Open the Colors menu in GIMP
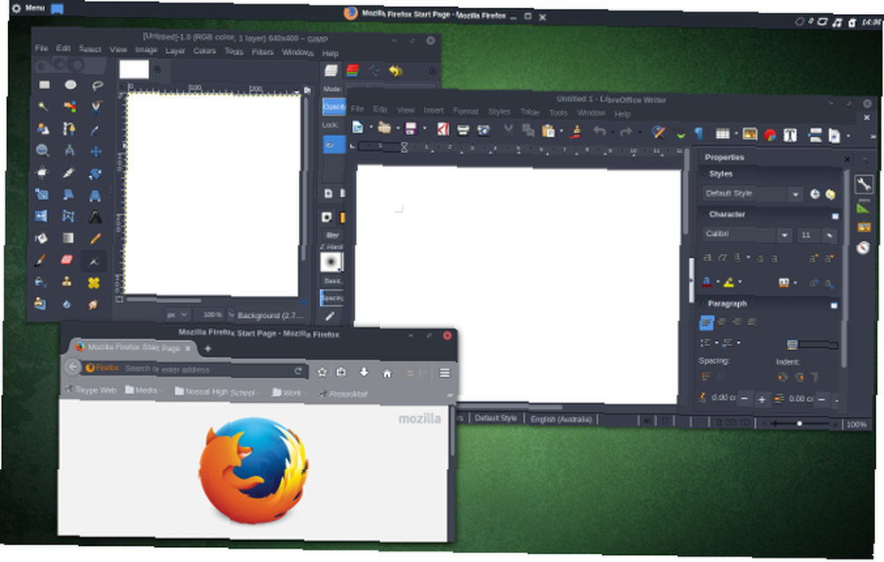The width and height of the screenshot is (884, 562). click(204, 50)
